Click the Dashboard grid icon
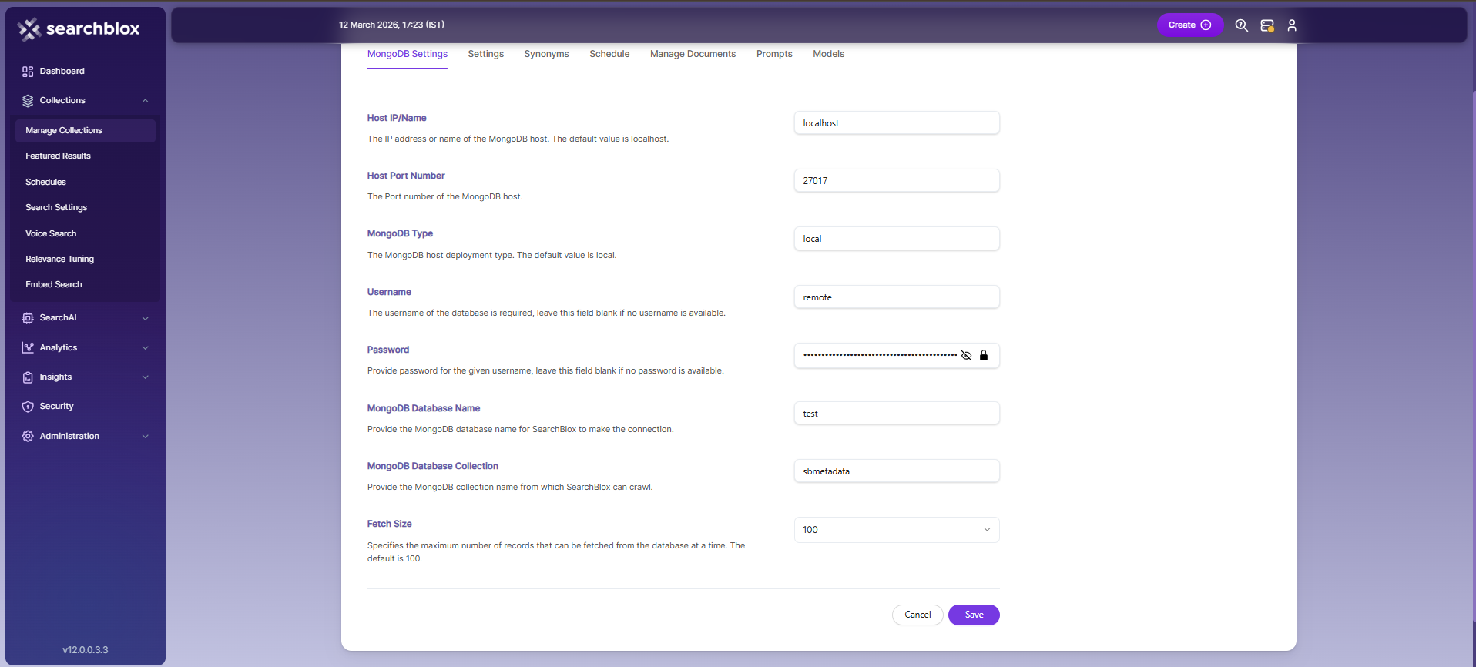Image resolution: width=1476 pixels, height=667 pixels. [28, 72]
